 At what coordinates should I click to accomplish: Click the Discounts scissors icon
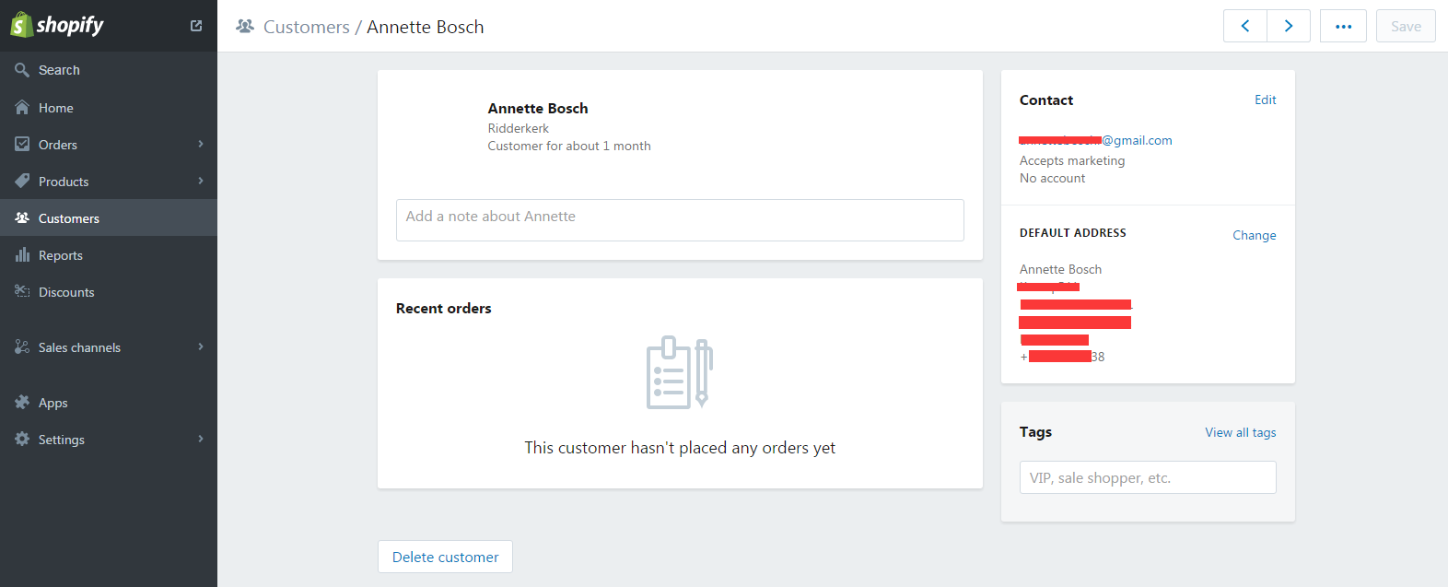(22, 292)
